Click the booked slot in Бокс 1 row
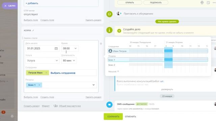Viewport: 216px width, 121px height. [x=168, y=59]
